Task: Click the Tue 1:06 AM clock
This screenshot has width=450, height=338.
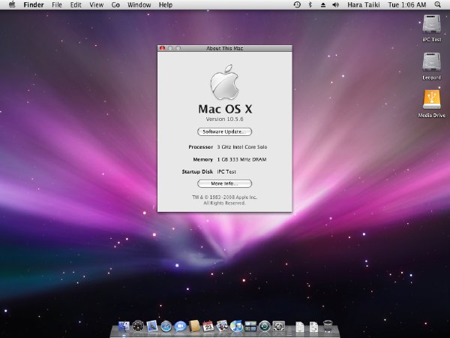Action: pos(407,5)
